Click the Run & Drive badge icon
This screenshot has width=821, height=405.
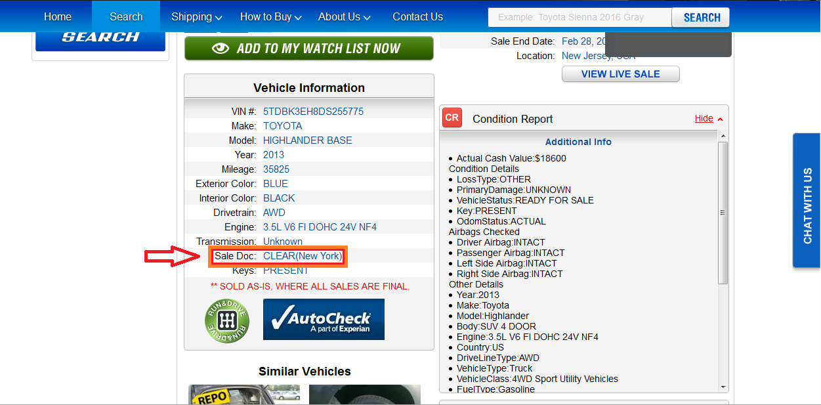coord(226,321)
